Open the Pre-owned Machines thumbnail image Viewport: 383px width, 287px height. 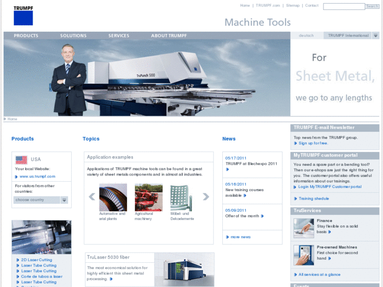point(303,255)
